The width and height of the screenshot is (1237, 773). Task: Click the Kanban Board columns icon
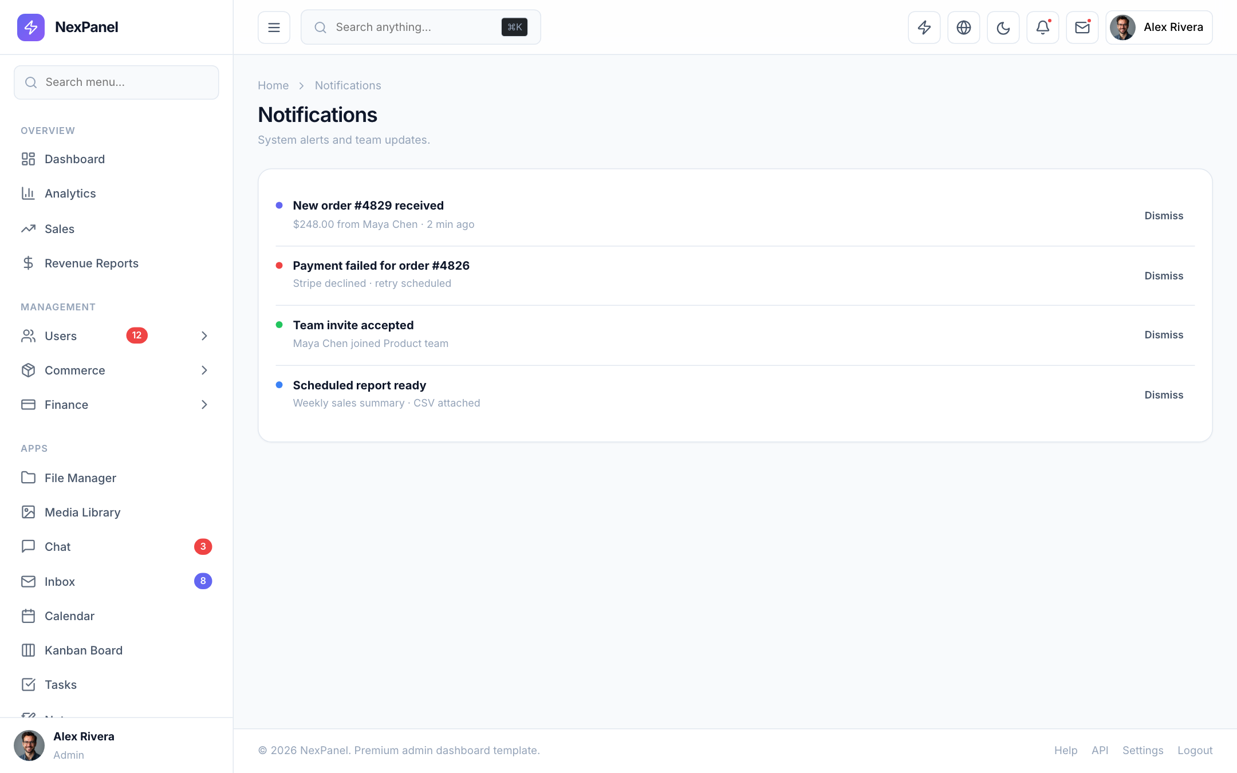click(x=28, y=650)
